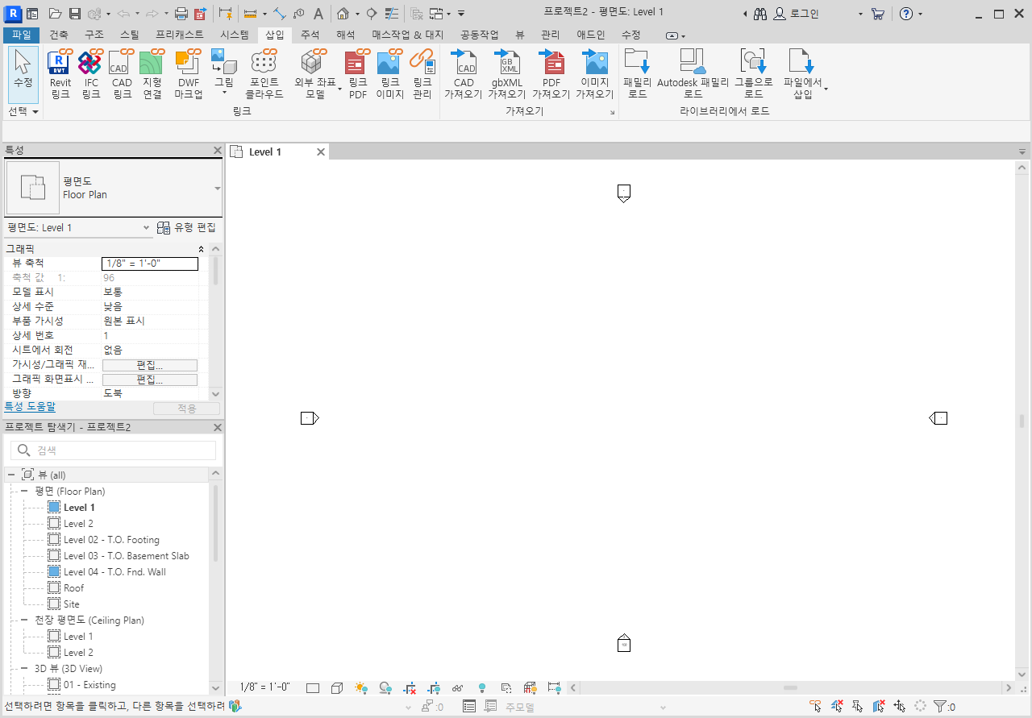
Task: Click the 패밀리 로드 icon
Action: [x=637, y=74]
